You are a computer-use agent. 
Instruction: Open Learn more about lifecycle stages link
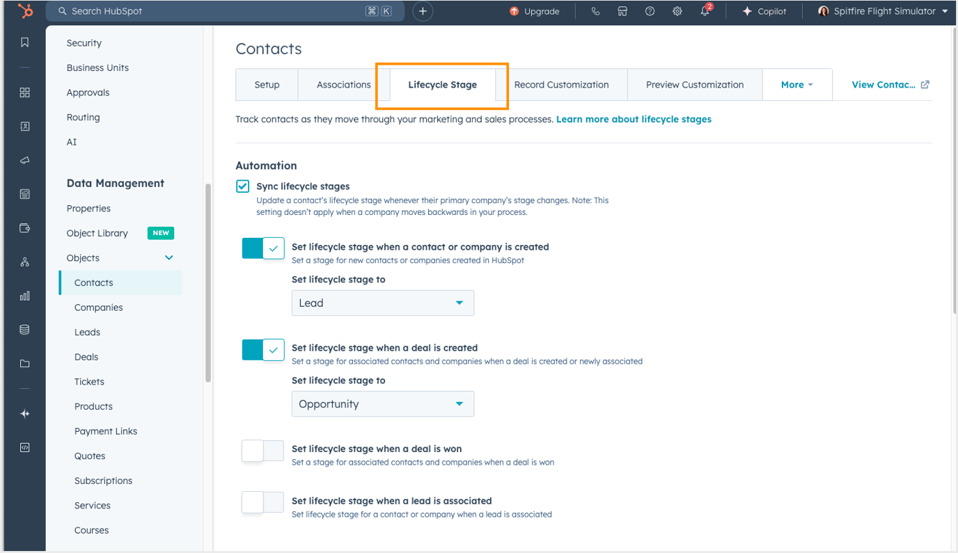click(x=633, y=119)
